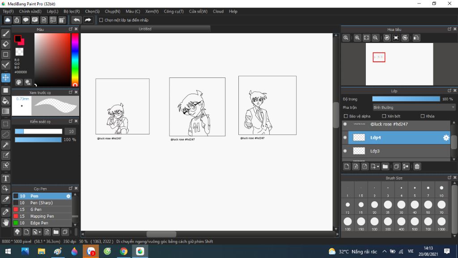Select the Eraser tool
Image resolution: width=458 pixels, height=258 pixels.
click(x=5, y=44)
